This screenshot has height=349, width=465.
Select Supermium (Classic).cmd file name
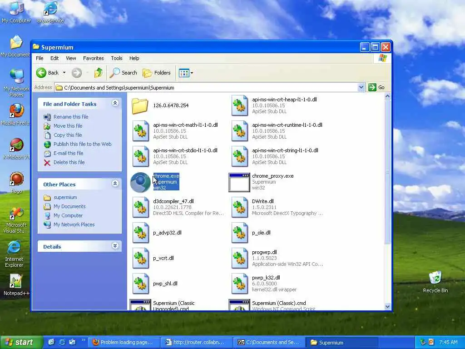coord(279,303)
